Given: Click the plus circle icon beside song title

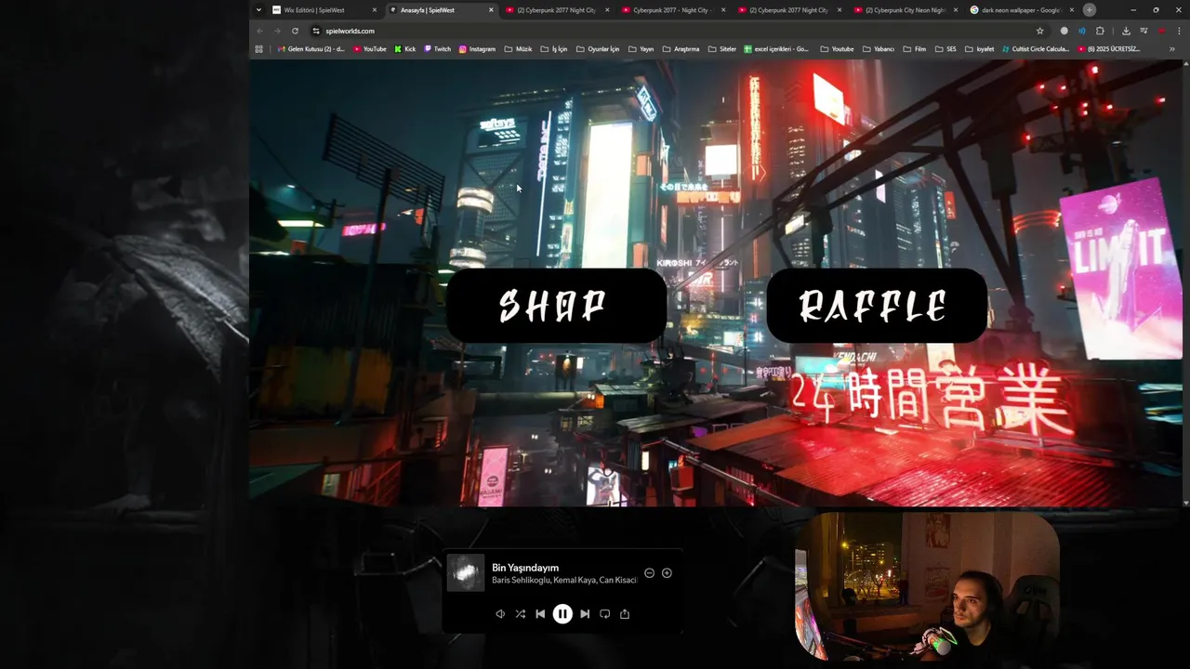Looking at the screenshot, I should coord(667,573).
